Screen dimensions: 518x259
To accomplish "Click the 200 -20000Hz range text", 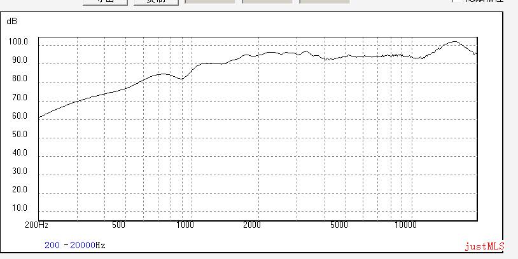I will point(75,245).
